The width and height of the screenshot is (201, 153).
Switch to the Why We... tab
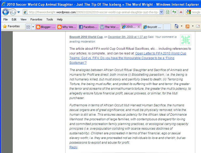[x=67, y=27]
